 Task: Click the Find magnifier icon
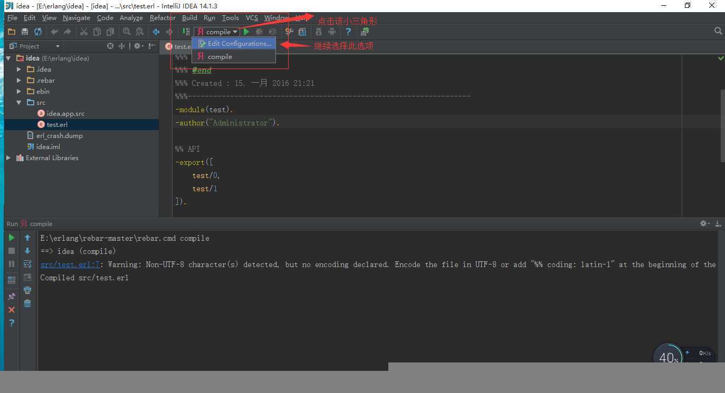[x=127, y=32]
